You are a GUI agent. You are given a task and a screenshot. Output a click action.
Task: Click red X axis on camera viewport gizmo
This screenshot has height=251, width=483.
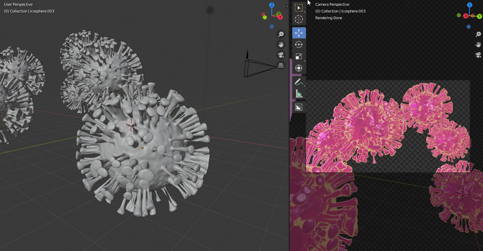(x=466, y=16)
